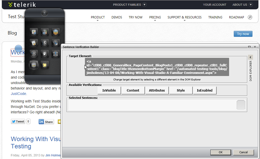
Task: Click the site search magnifier icon
Action: (250, 17)
